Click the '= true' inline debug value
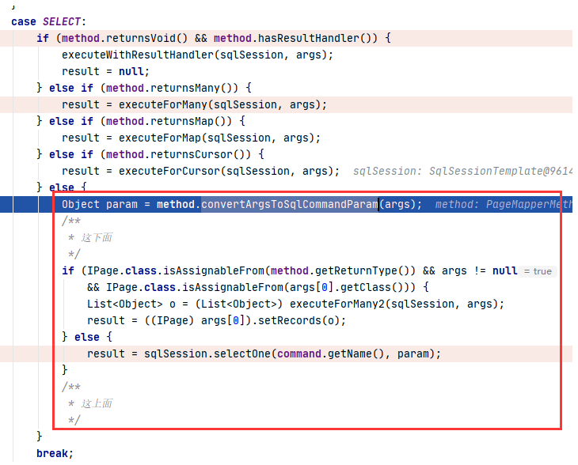This screenshot has width=578, height=465. [538, 271]
